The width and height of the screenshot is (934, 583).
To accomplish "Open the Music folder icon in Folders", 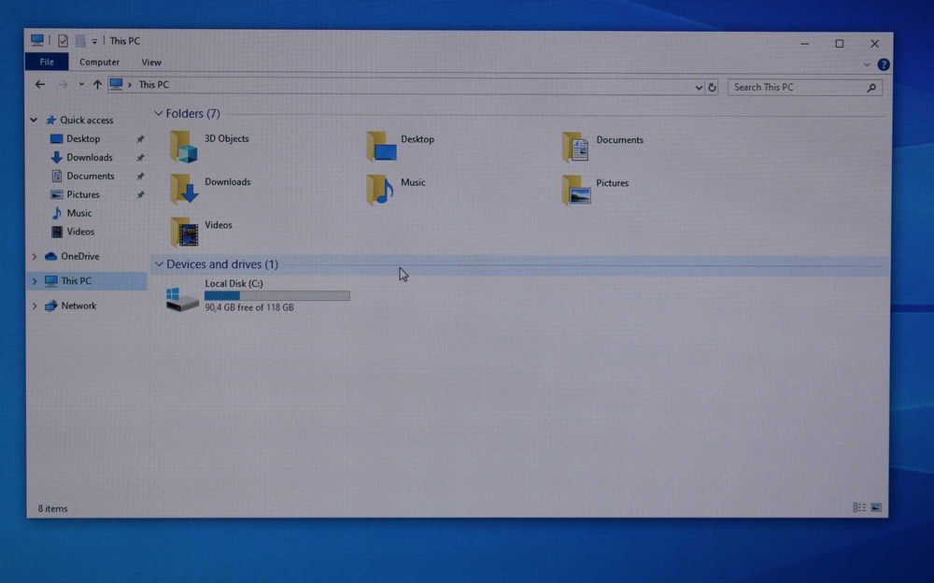I will tap(380, 190).
